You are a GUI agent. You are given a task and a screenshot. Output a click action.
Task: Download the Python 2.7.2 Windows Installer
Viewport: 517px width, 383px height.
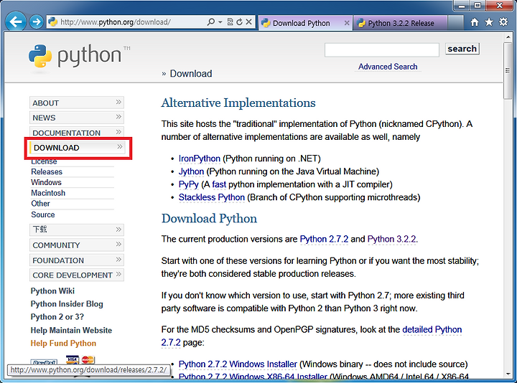point(238,364)
